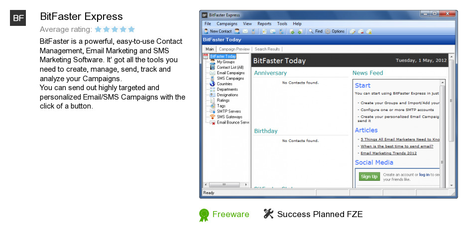Click the document template toolbar icon
468x237 pixels.
pyautogui.click(x=264, y=31)
